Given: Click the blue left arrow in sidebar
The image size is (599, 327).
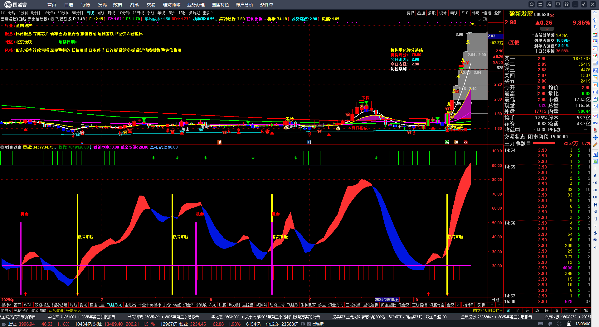Looking at the screenshot, I should click(x=595, y=13).
